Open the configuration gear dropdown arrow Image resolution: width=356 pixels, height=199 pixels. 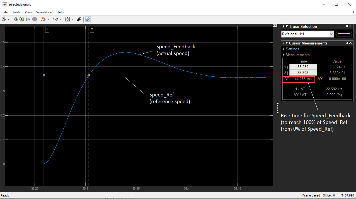(x=8, y=19)
